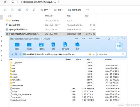Select the 01 配套环境 folder
This screenshot has height=107, width=140.
13,21
